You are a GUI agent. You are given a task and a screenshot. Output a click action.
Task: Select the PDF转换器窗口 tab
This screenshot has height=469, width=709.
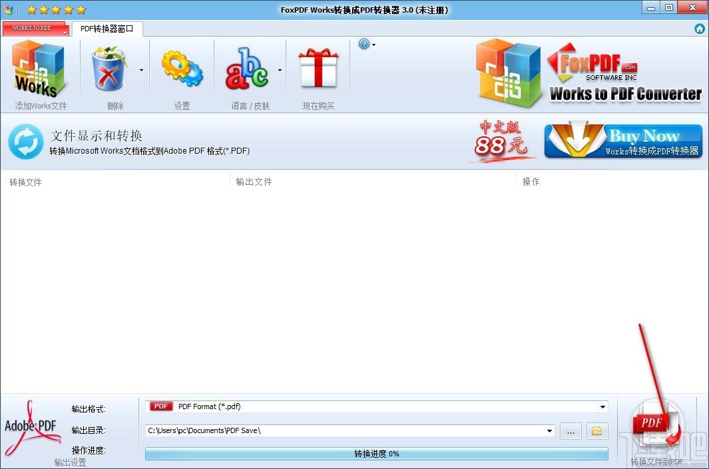point(107,29)
